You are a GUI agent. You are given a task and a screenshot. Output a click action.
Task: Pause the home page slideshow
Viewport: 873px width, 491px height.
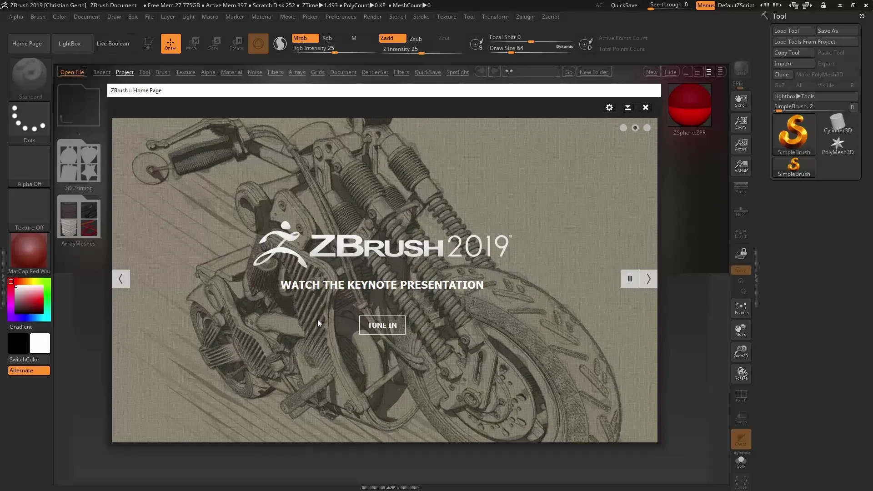click(x=630, y=279)
